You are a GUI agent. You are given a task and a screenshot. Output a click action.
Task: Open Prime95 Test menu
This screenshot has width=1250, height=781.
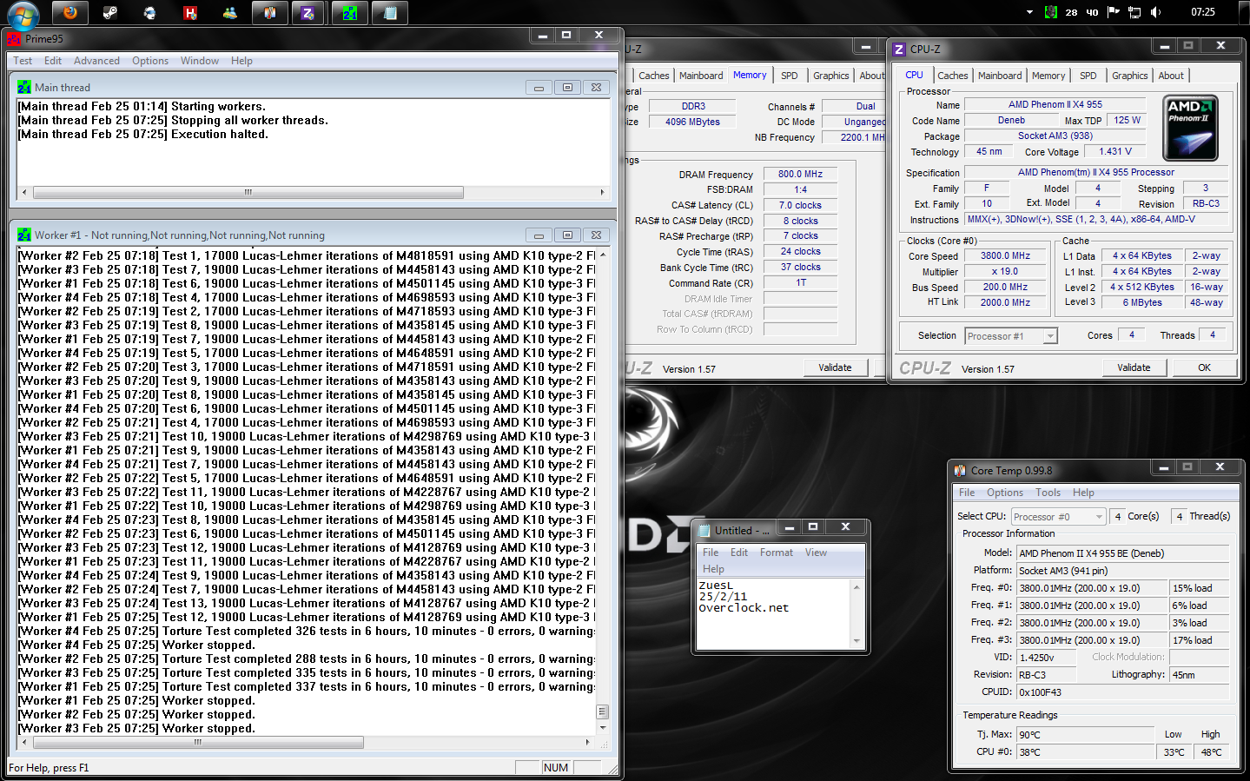pos(23,61)
